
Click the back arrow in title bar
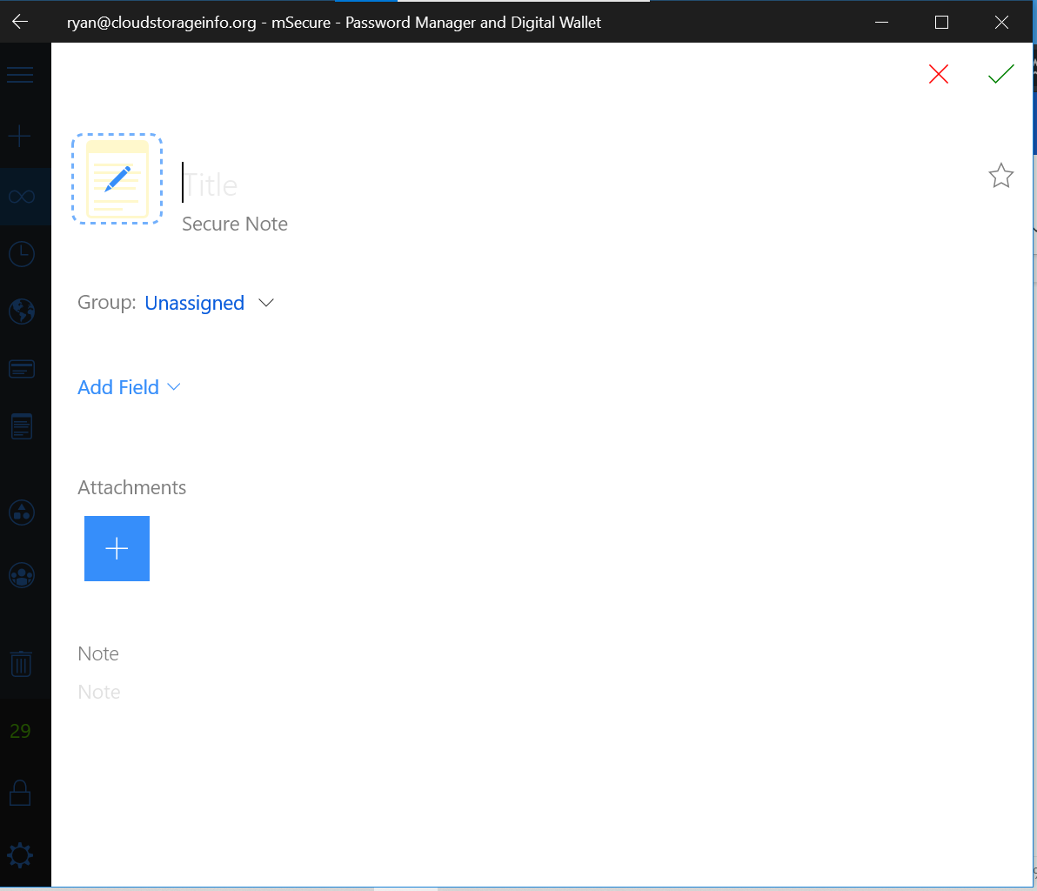click(x=19, y=22)
